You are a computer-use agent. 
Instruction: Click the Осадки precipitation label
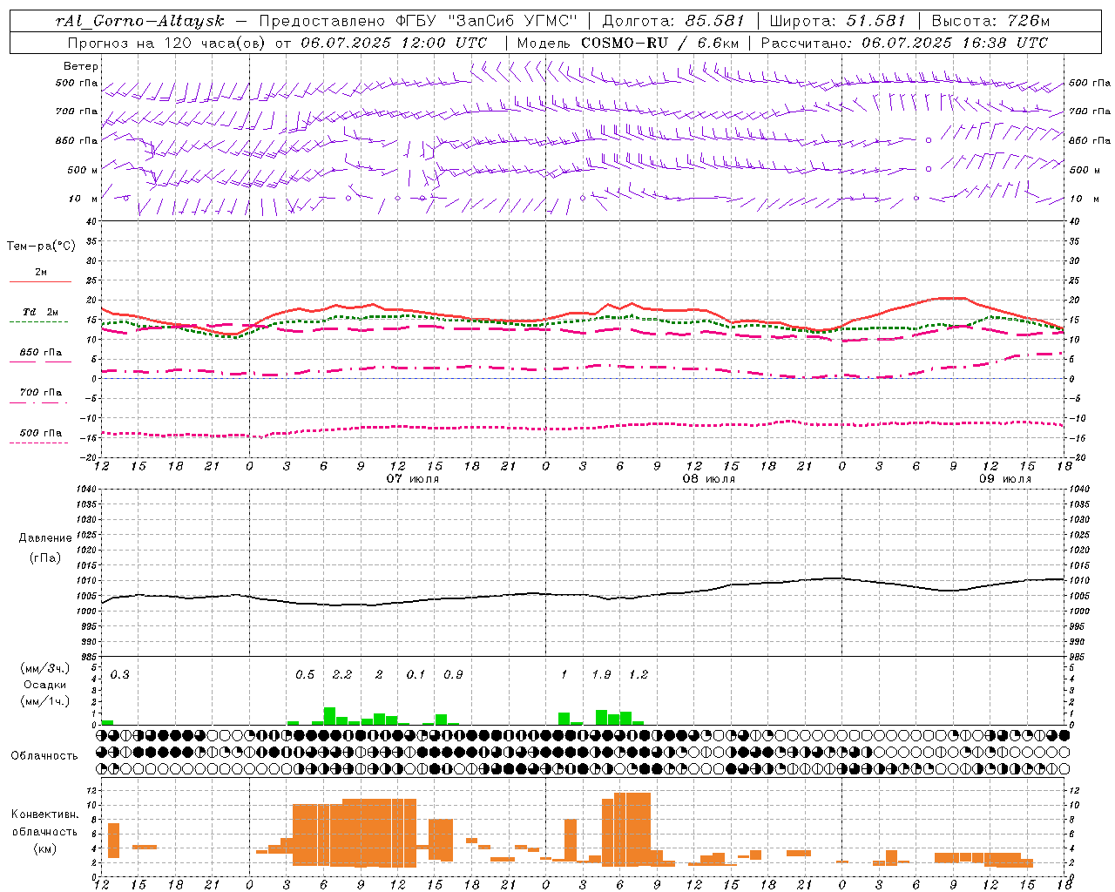pos(45,685)
